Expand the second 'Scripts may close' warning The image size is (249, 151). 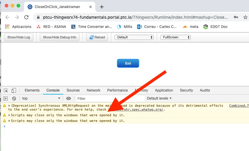click(x=9, y=121)
